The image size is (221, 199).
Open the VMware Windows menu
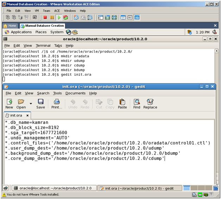pos(70,11)
